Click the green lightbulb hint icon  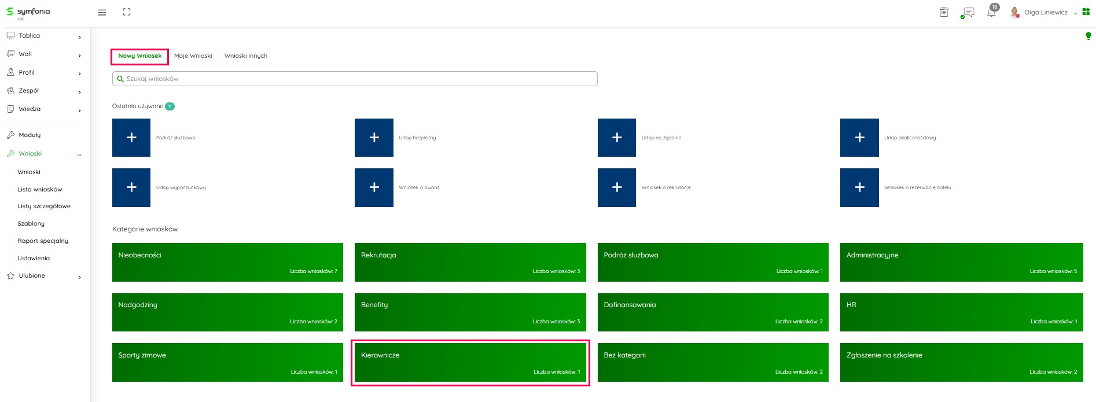point(1088,36)
